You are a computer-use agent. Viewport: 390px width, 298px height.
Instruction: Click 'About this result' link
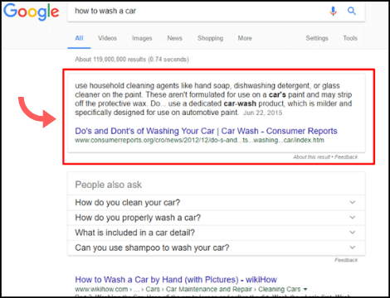[x=312, y=157]
